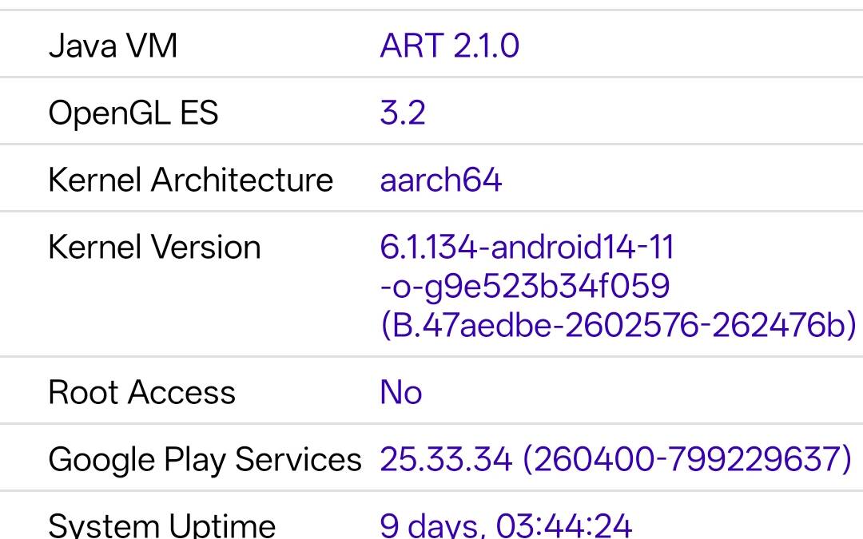
Task: Click the 6.1.134-android14-11 kernel text
Action: pyautogui.click(x=527, y=248)
